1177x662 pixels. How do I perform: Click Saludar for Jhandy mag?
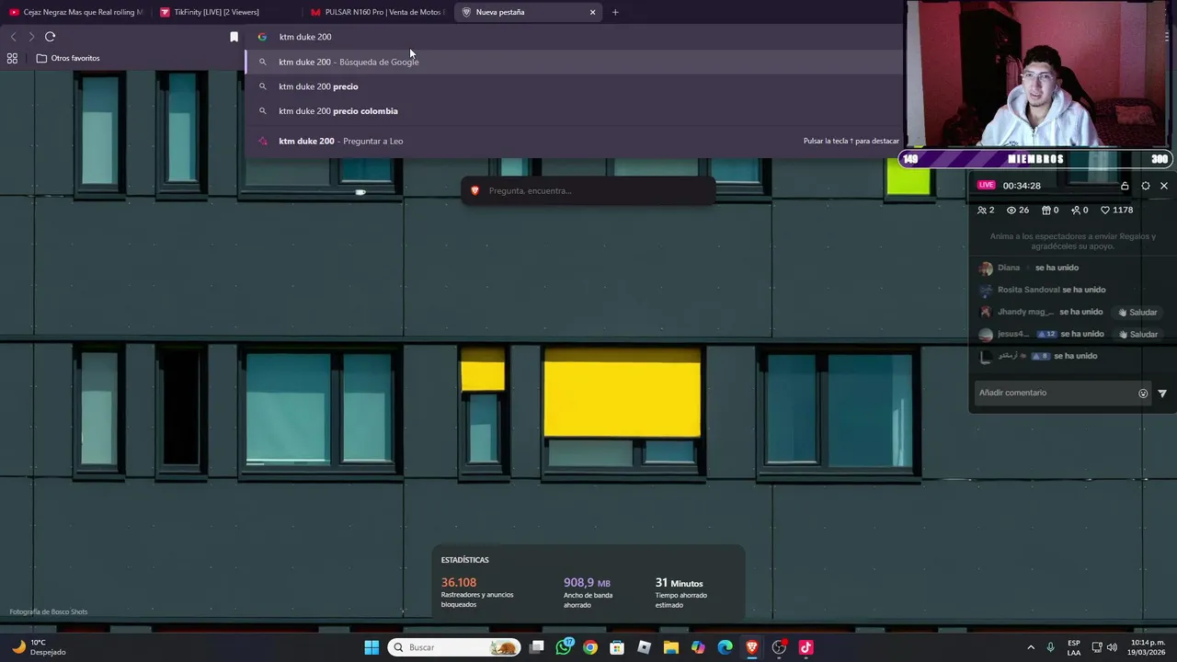point(1137,313)
